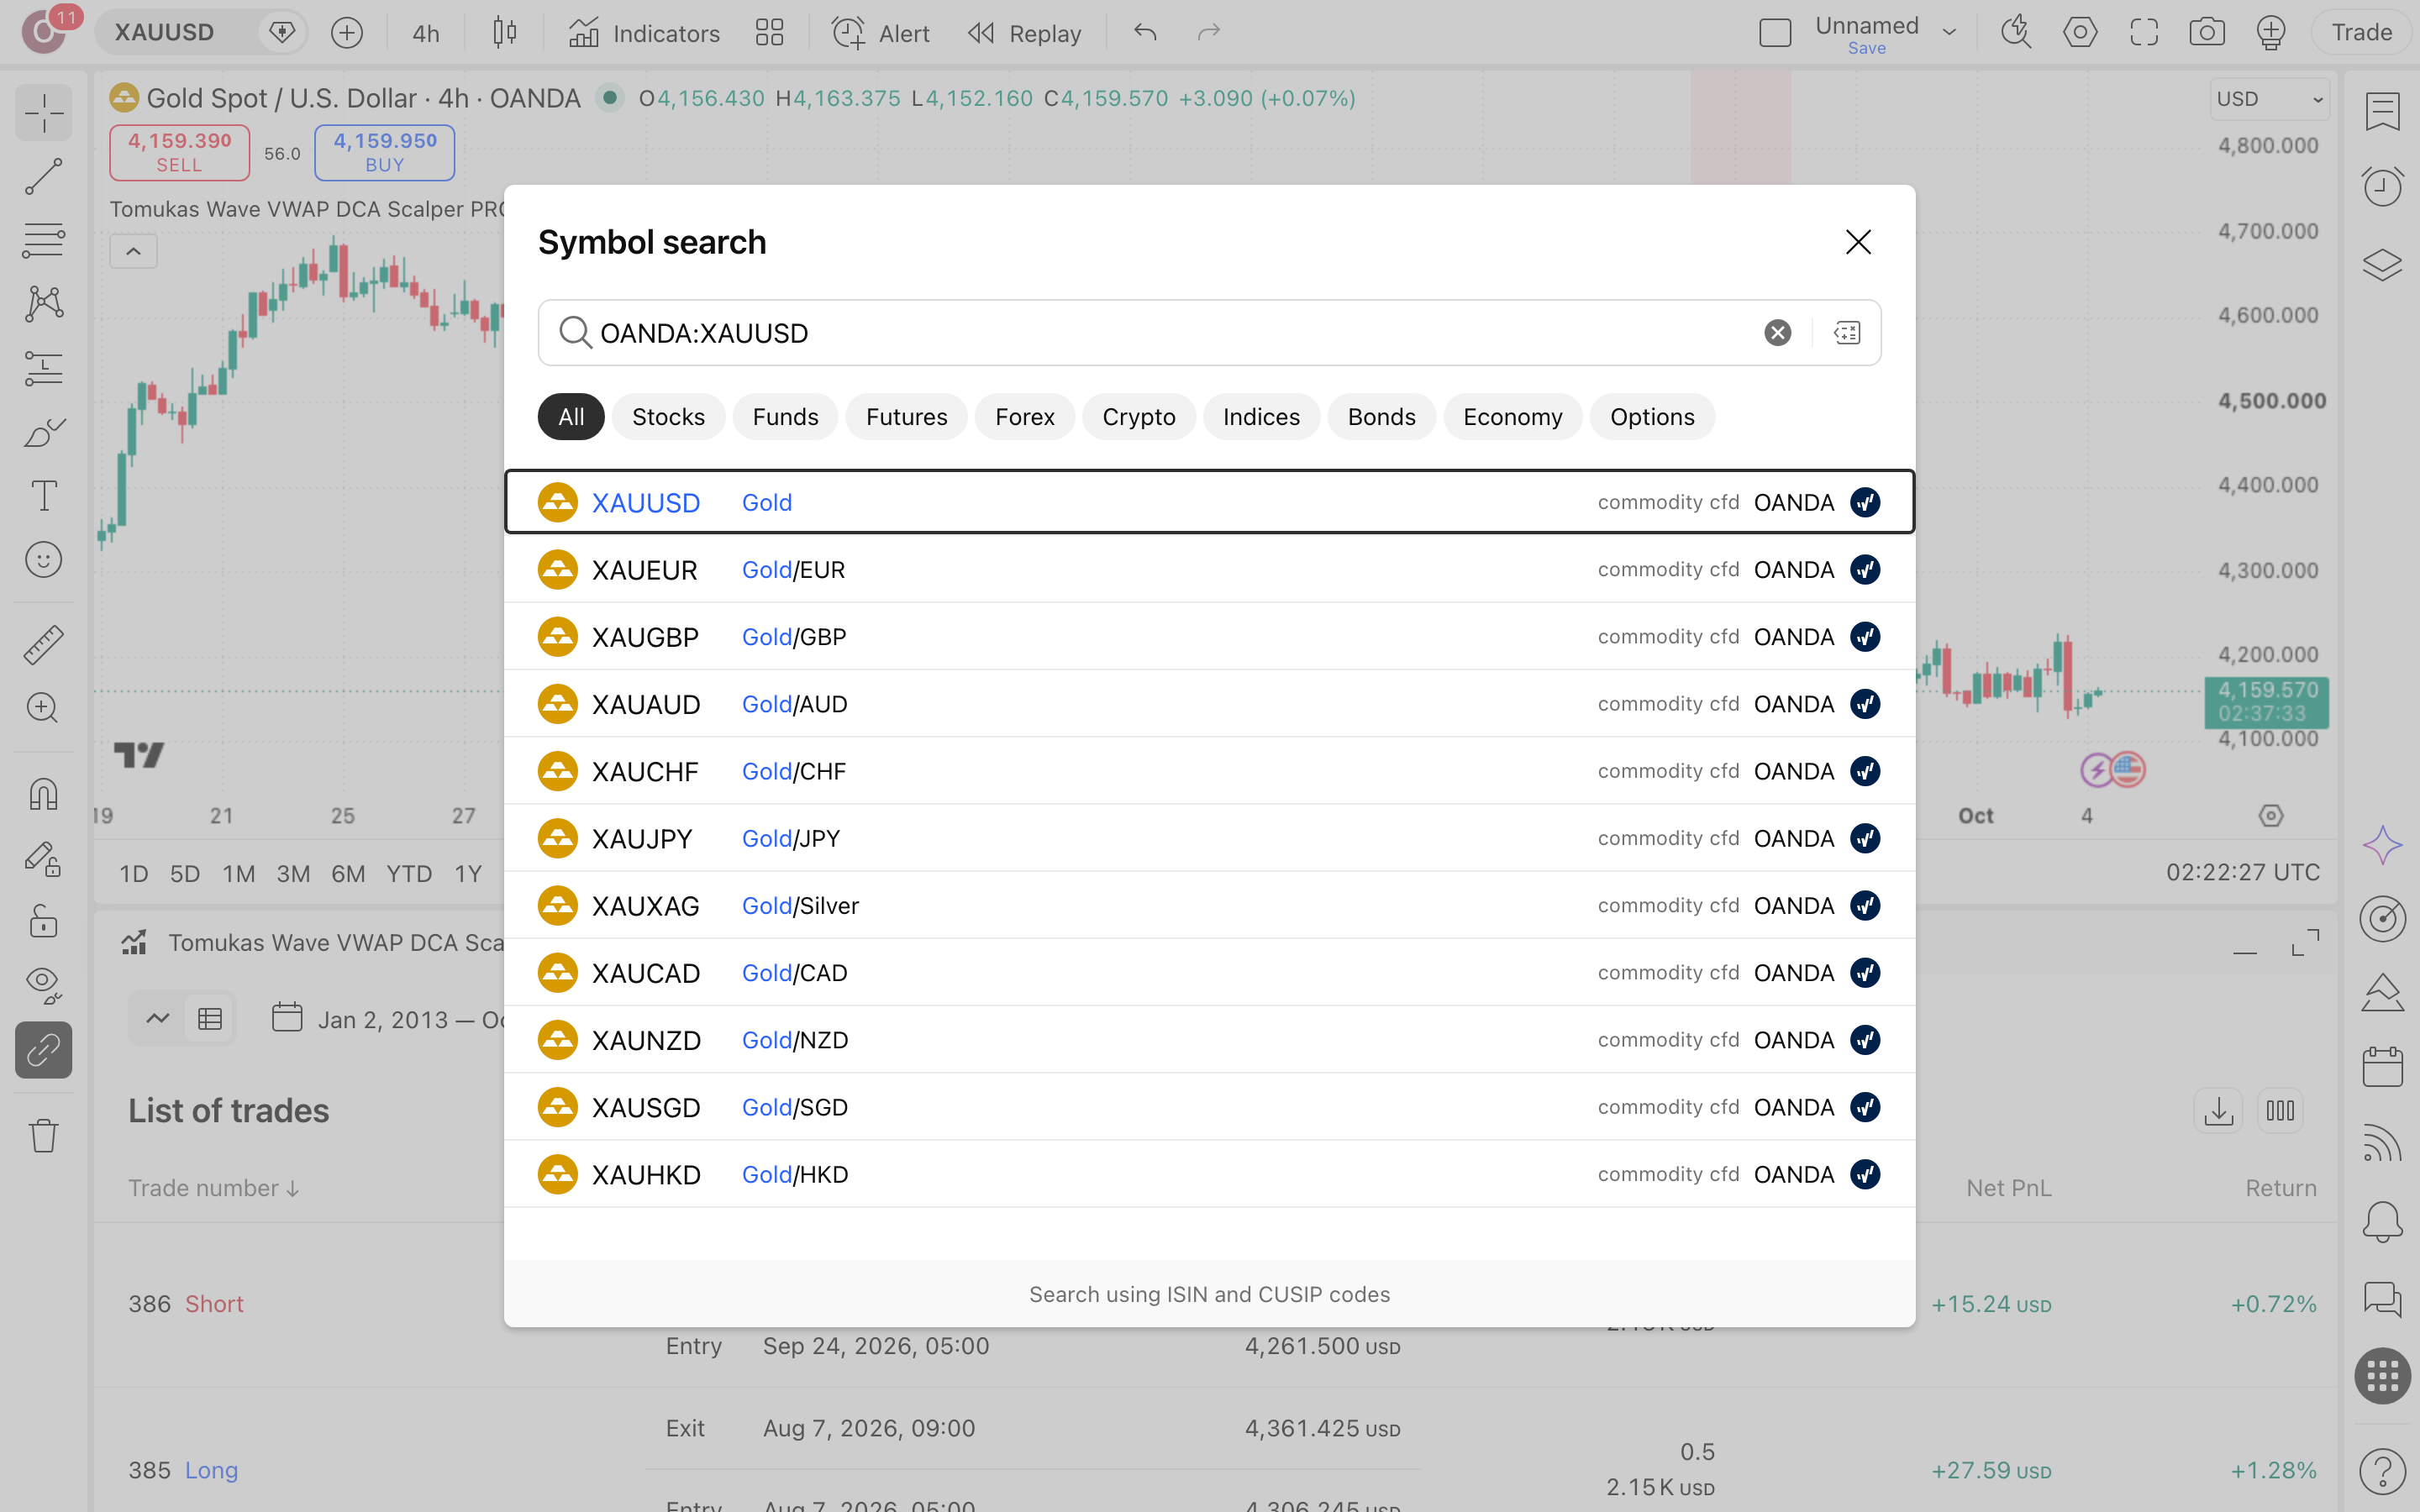Select the trend line drawing tool
The image size is (2420, 1512).
point(43,177)
